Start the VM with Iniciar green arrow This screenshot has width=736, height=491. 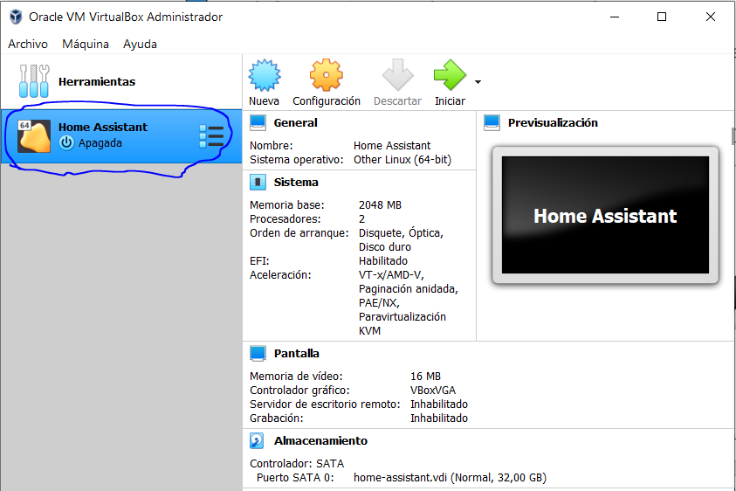(450, 77)
